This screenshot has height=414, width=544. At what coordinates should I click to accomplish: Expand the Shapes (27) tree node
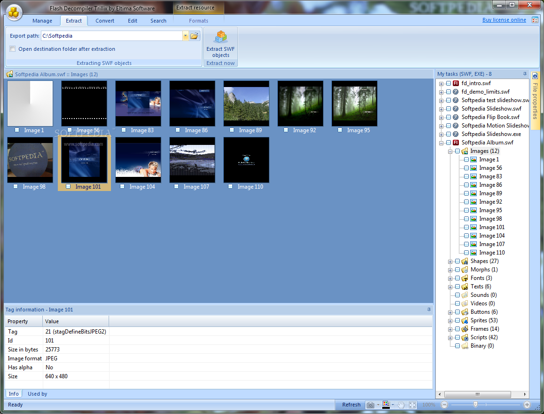tap(450, 262)
